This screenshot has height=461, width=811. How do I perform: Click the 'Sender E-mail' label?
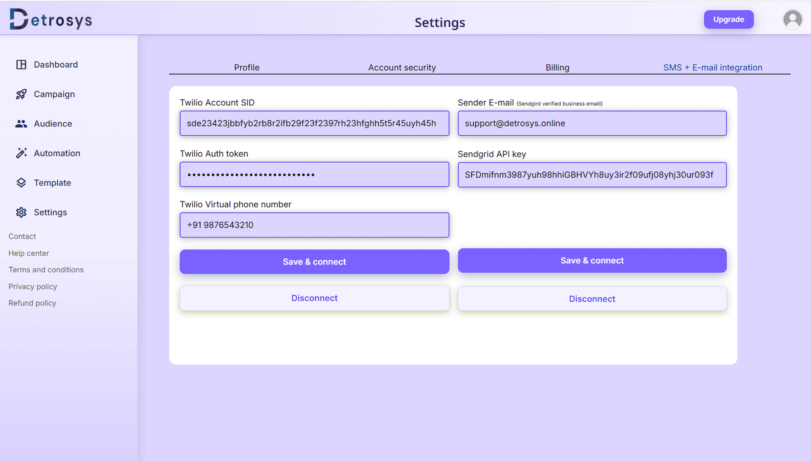486,102
